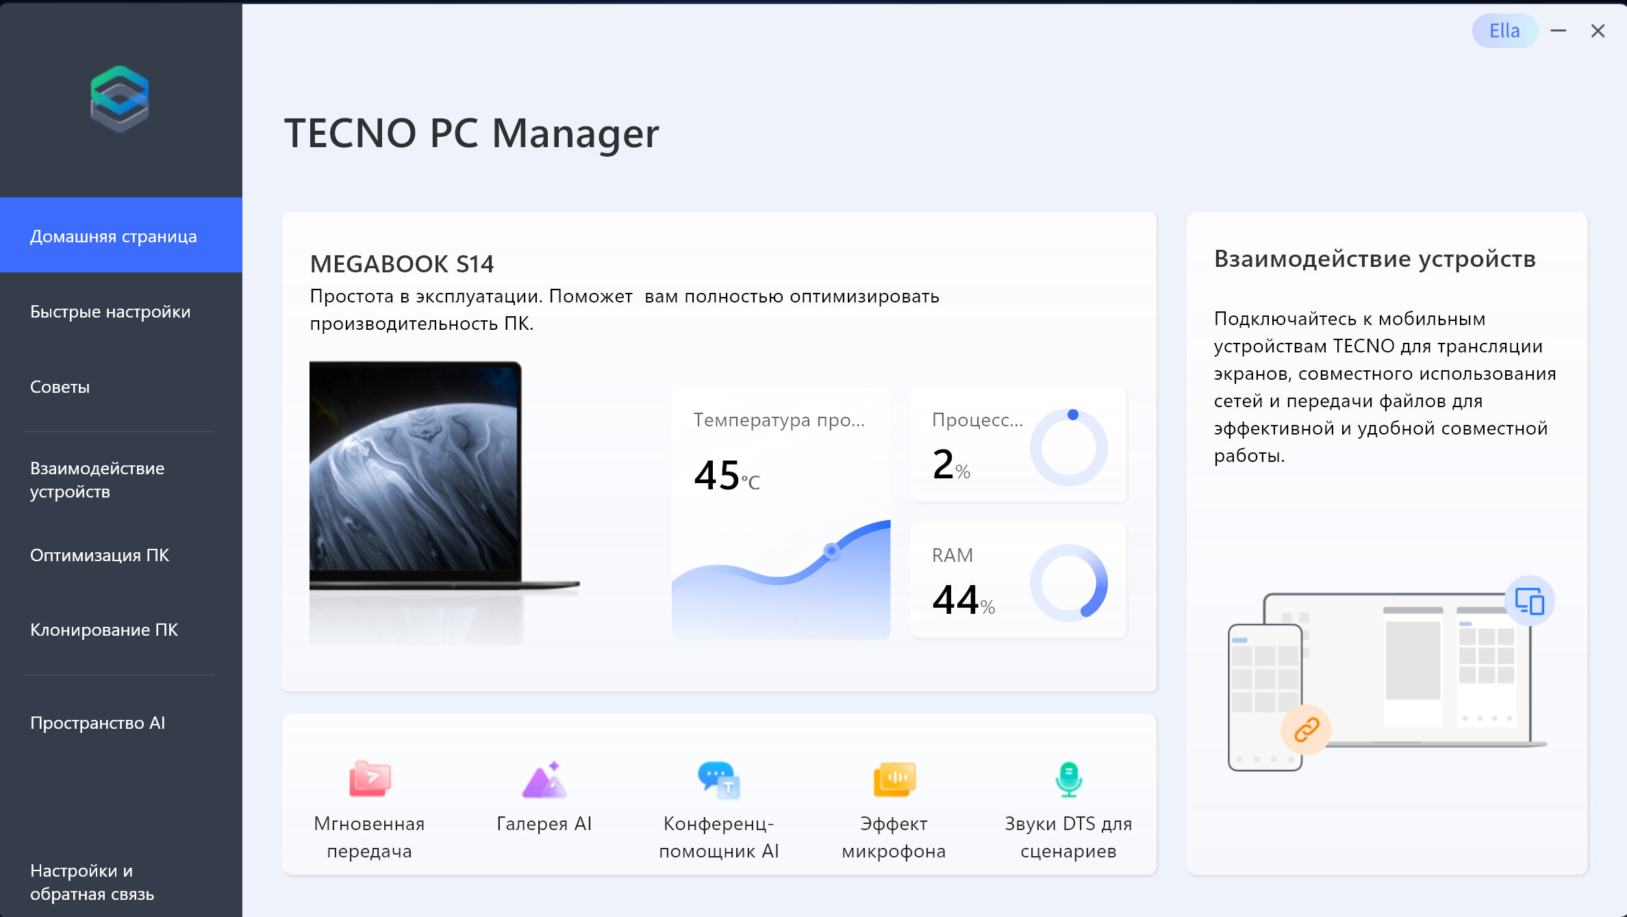
Task: Click the Instant Transfer (Мгновенная передача) folder icon
Action: point(370,779)
